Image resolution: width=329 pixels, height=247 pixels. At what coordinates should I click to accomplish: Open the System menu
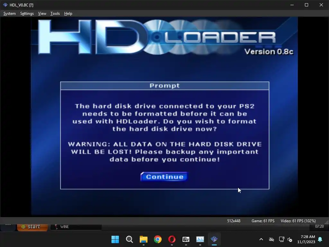9,14
